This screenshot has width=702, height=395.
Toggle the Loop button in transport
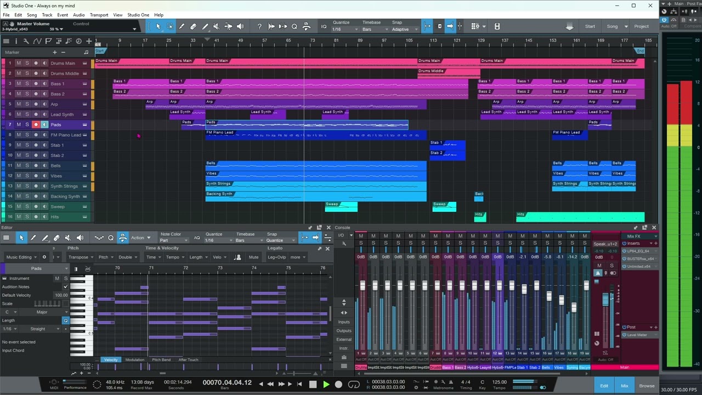click(354, 385)
